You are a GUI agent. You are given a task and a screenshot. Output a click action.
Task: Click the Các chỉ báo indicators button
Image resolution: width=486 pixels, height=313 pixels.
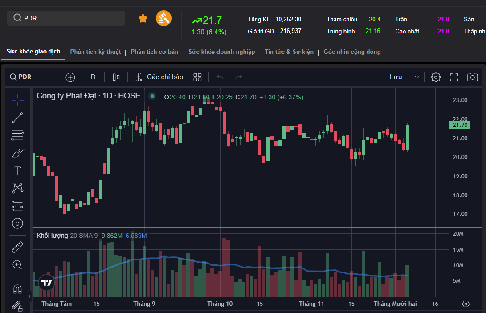tap(159, 77)
